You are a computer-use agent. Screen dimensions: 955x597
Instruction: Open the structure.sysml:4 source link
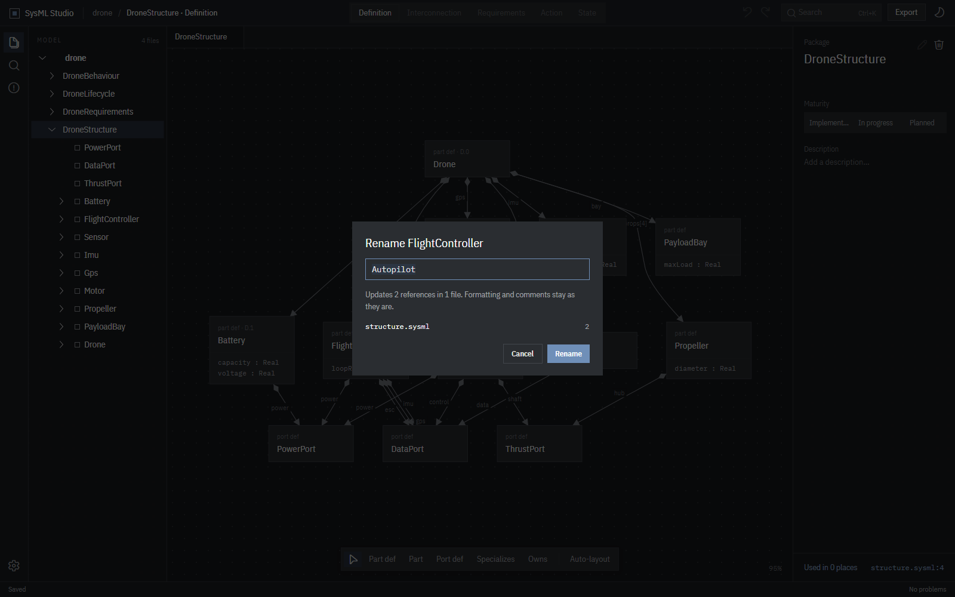pos(907,568)
